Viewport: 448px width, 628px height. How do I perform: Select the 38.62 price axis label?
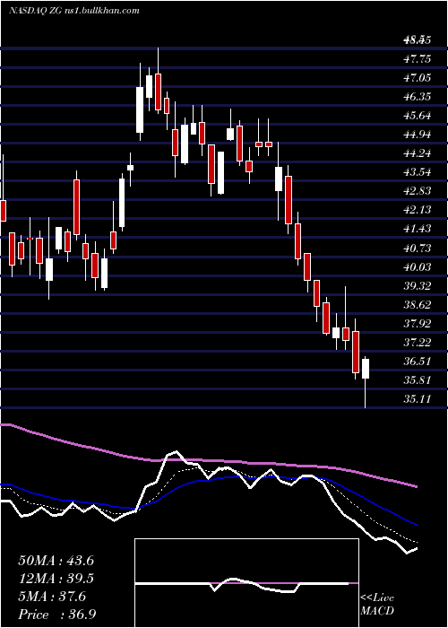(417, 304)
